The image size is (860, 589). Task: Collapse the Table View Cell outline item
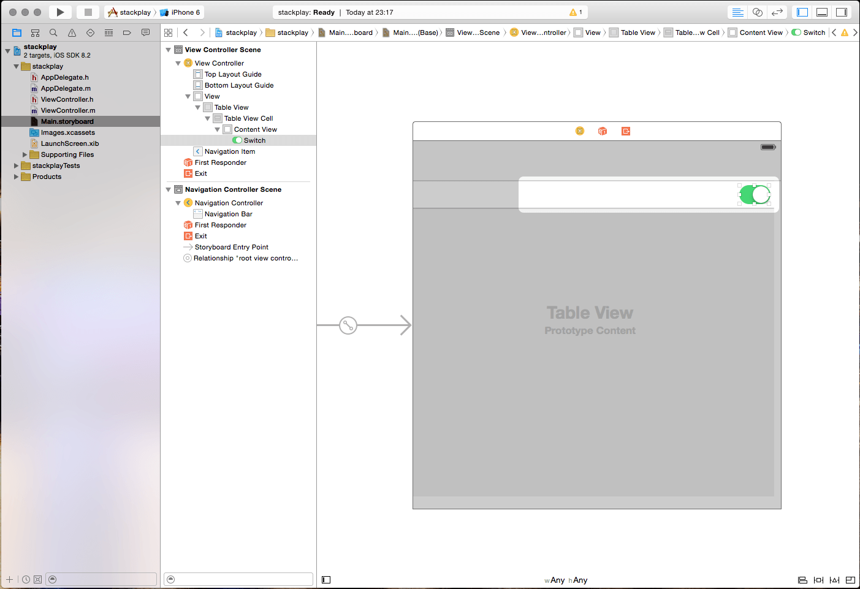pyautogui.click(x=207, y=118)
